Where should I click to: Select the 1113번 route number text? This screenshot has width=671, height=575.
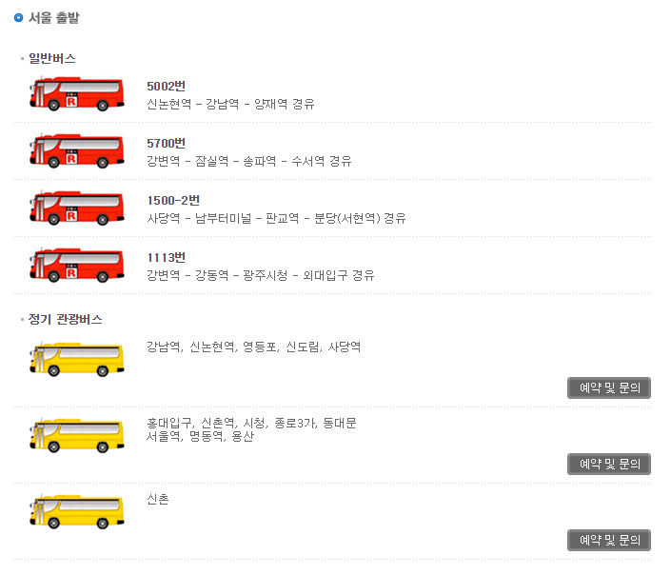166,258
